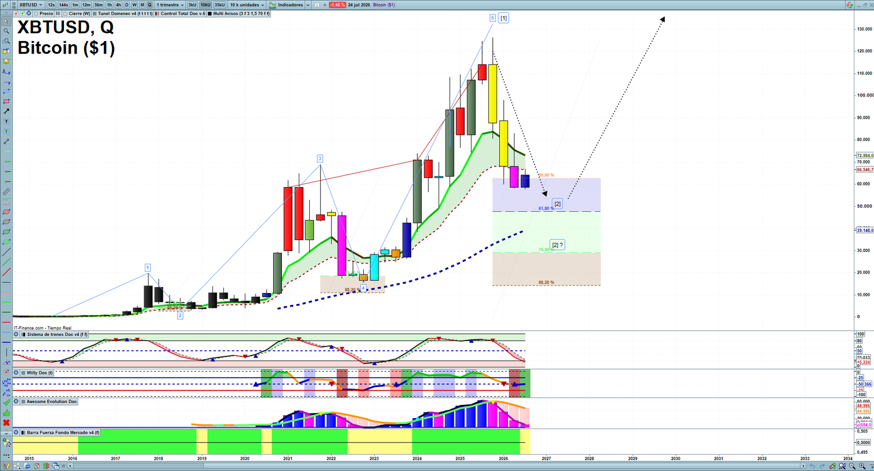Expand the 1 trimestre period dropdown
Viewport: 874px width, 471px height.
click(x=170, y=5)
